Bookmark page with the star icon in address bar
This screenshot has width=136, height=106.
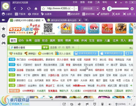(44, 9)
